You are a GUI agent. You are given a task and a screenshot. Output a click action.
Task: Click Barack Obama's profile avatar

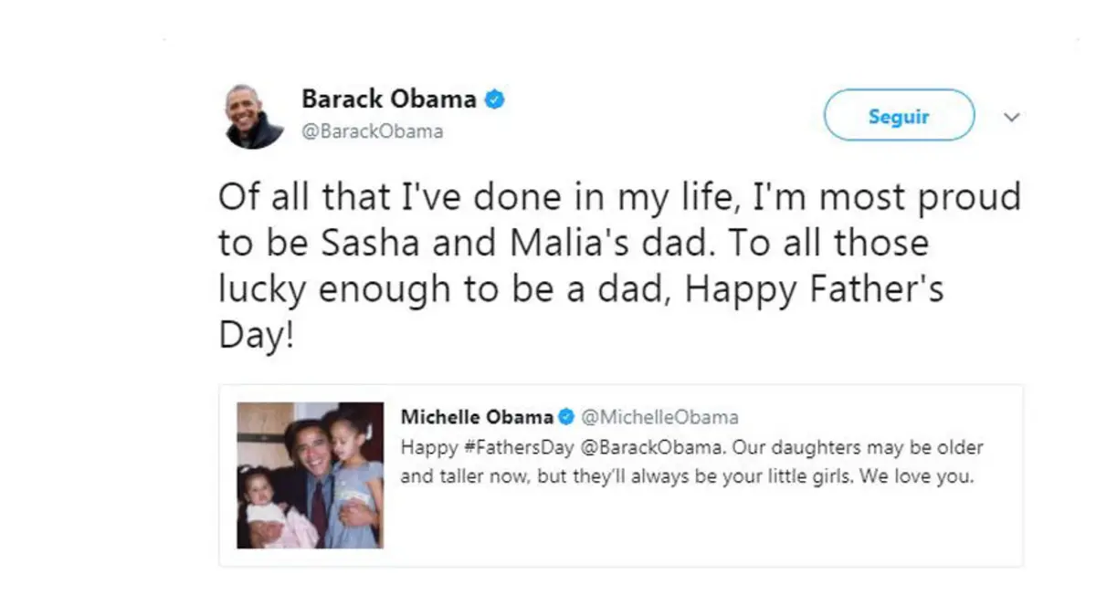click(x=254, y=116)
